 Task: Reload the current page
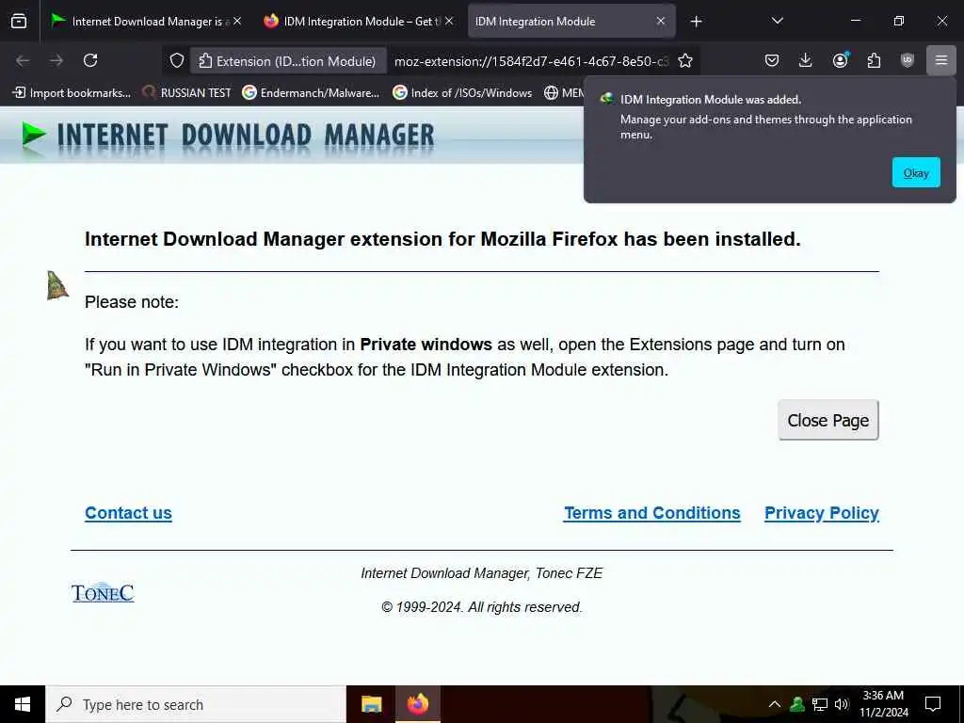coord(90,60)
